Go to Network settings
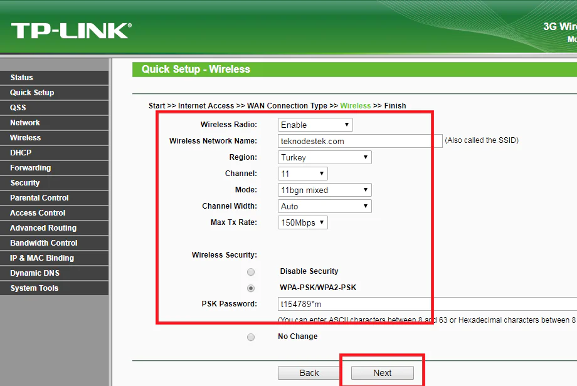This screenshot has width=577, height=386. [x=55, y=123]
